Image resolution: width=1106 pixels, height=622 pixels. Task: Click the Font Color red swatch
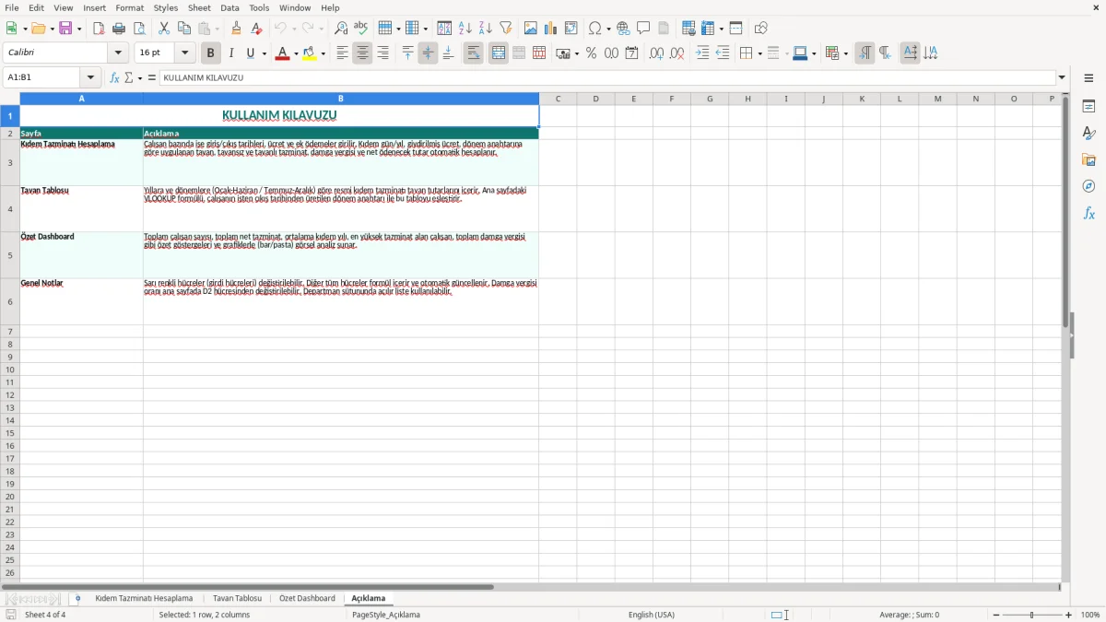pyautogui.click(x=282, y=53)
